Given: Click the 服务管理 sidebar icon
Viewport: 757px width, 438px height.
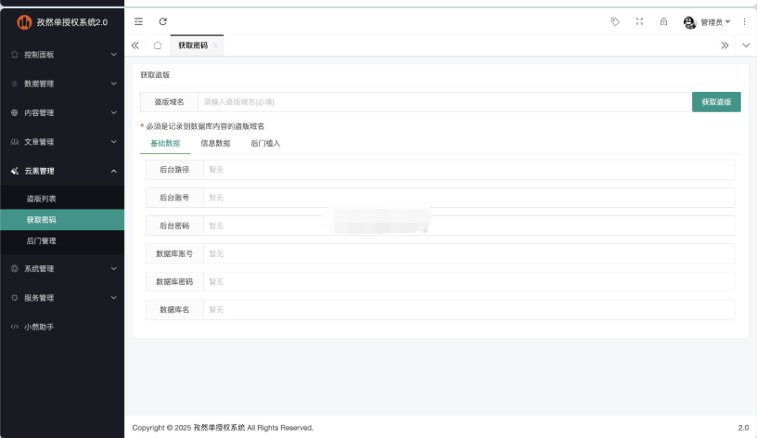Looking at the screenshot, I should coord(15,298).
